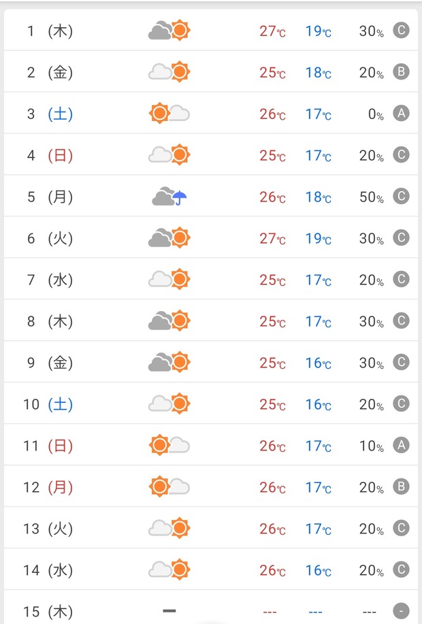Click the date label 7 (水)
The image size is (422, 624).
50,280
